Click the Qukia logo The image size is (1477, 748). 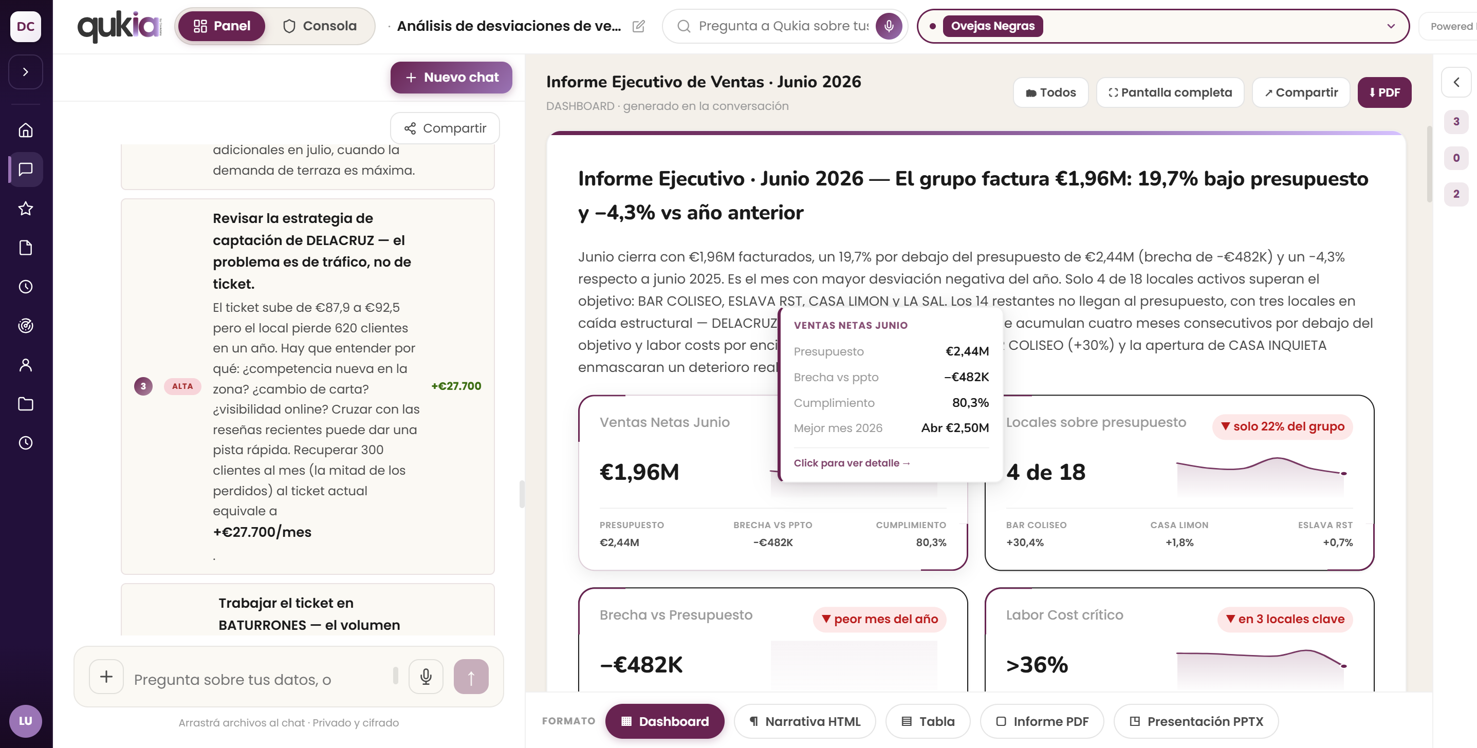coord(119,26)
